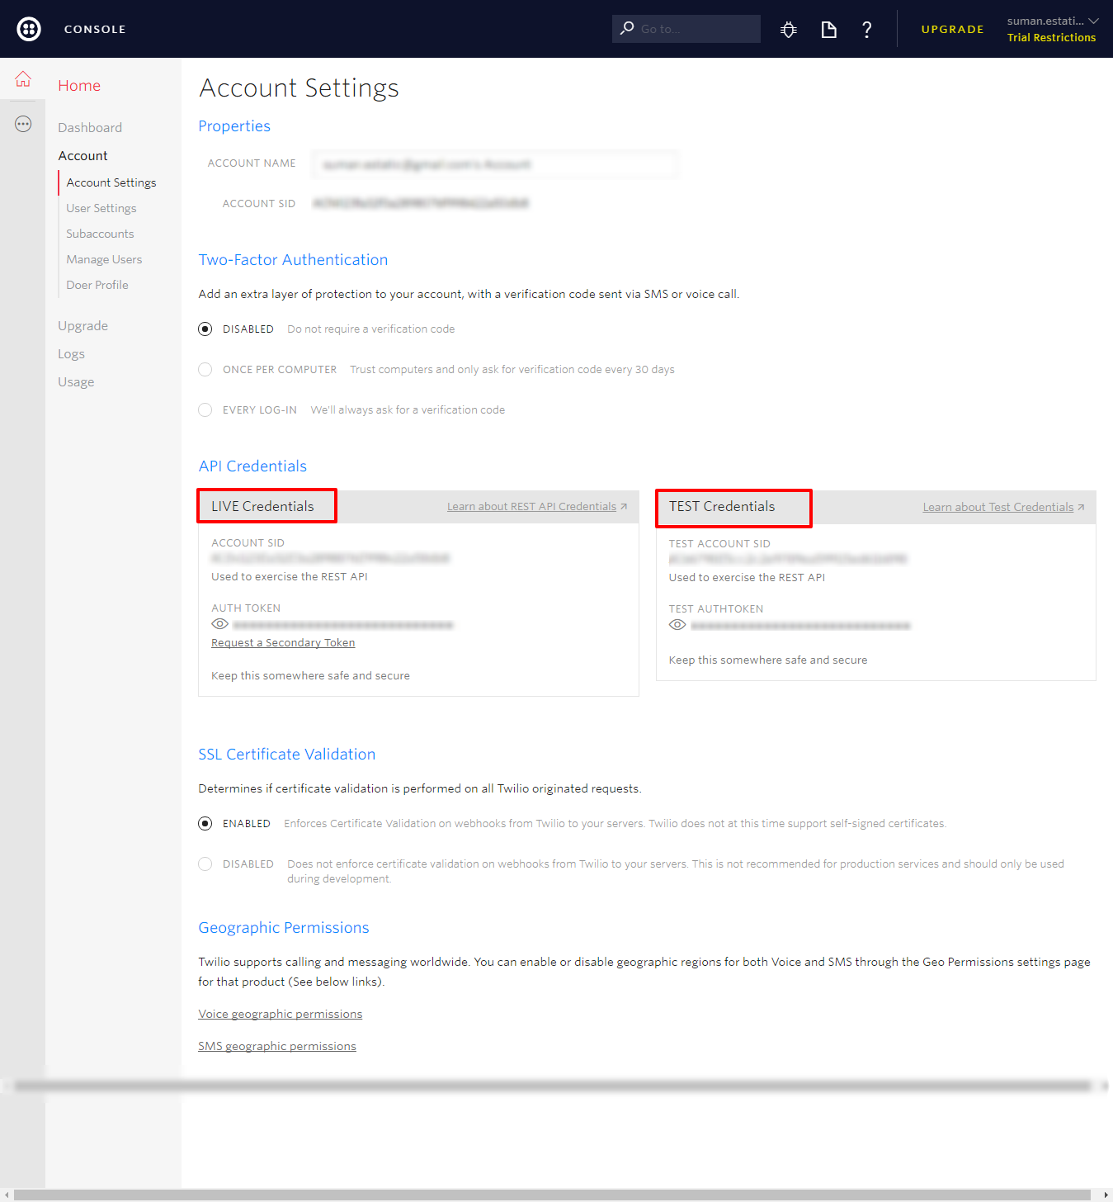Screen dimensions: 1113x1202
Task: Reveal test authtoken with eye icon
Action: pos(677,625)
